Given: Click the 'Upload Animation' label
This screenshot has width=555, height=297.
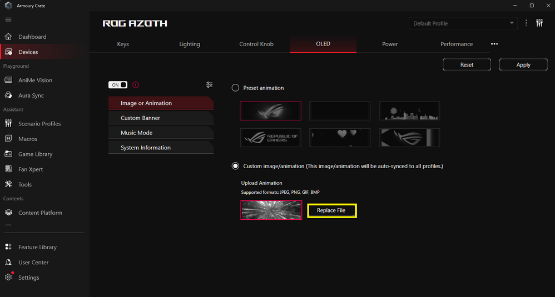Looking at the screenshot, I should point(261,183).
